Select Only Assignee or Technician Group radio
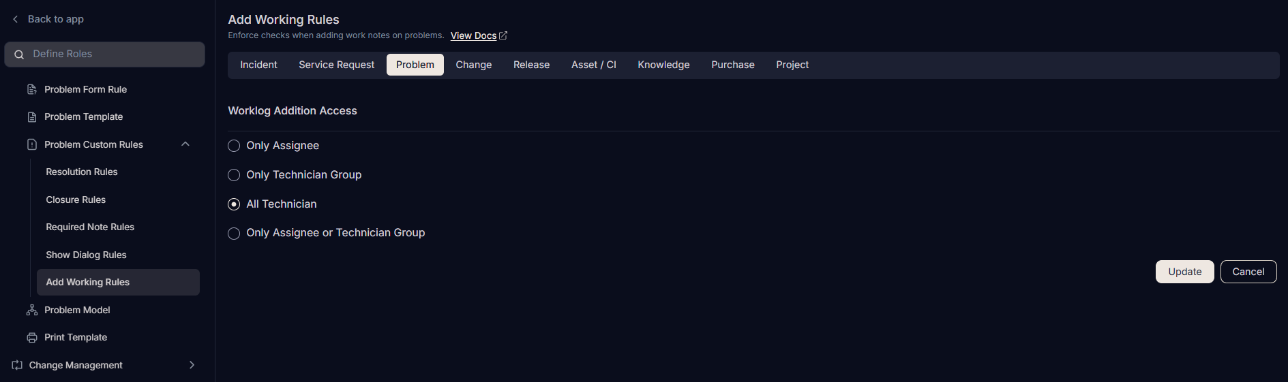The image size is (1288, 382). pyautogui.click(x=234, y=234)
